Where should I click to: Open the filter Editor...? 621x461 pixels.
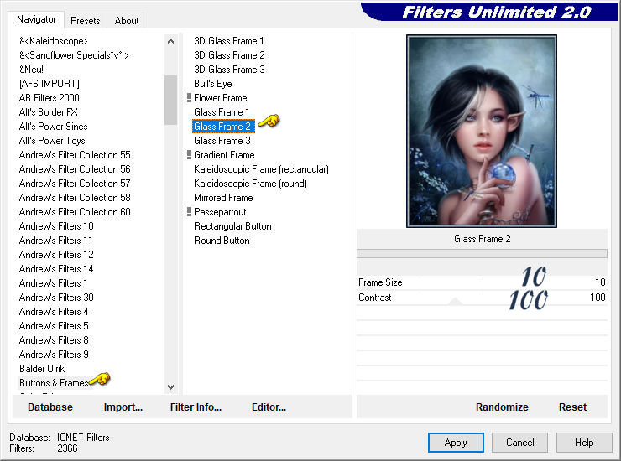coord(269,407)
